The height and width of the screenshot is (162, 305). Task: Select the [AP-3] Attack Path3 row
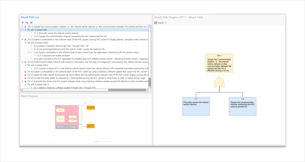coord(40,65)
